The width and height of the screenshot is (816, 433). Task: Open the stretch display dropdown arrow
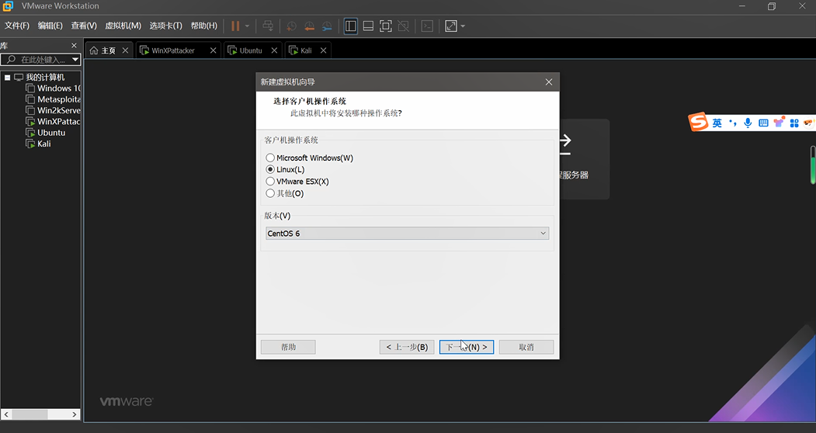463,26
